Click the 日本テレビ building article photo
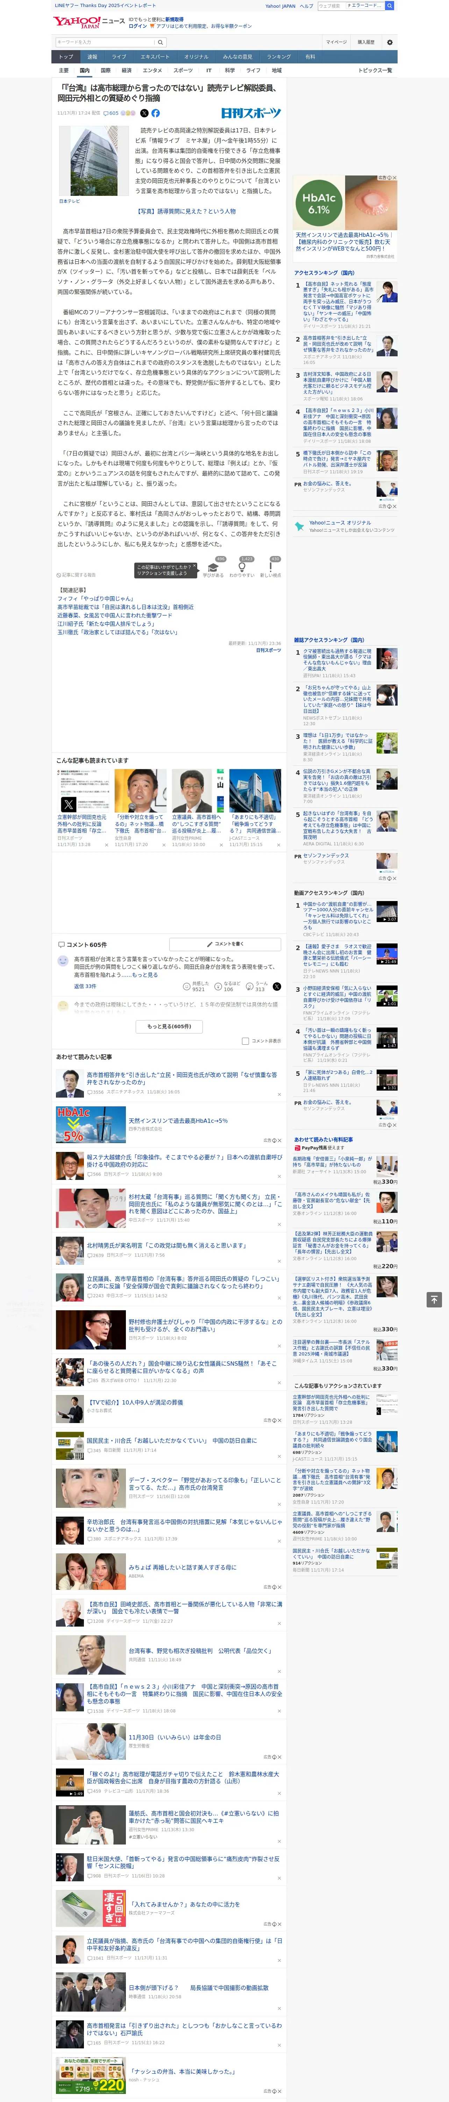The height and width of the screenshot is (2102, 449). 94,161
